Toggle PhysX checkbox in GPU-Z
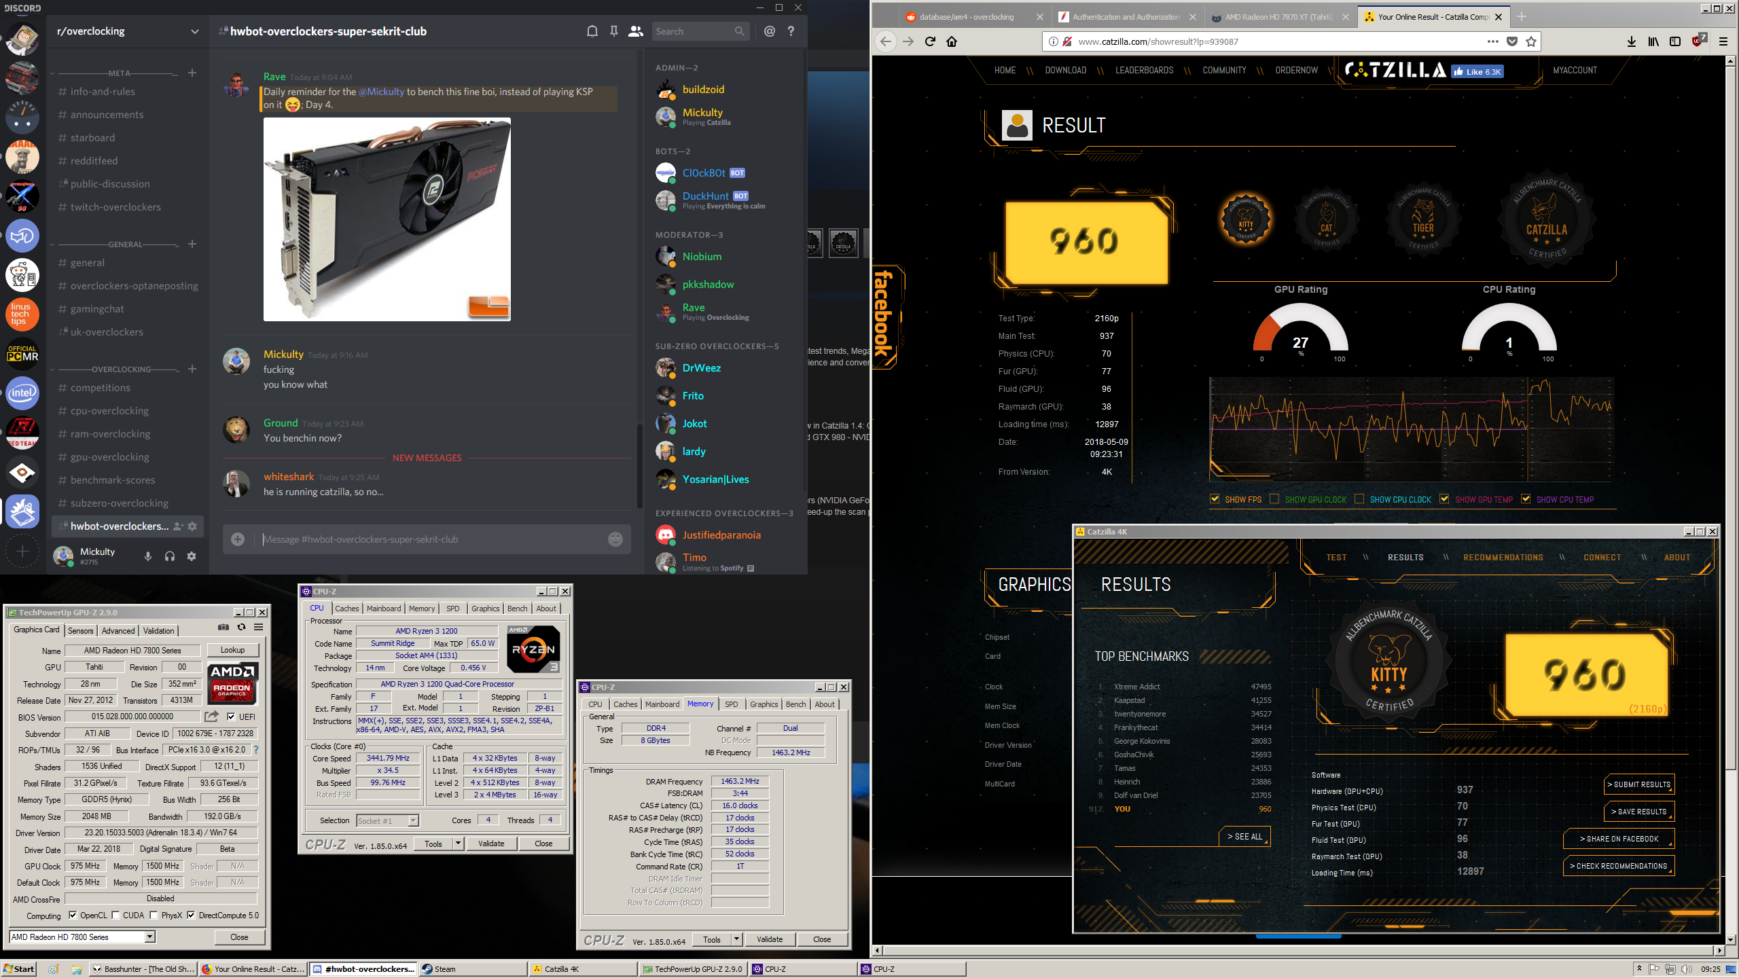 pos(154,916)
